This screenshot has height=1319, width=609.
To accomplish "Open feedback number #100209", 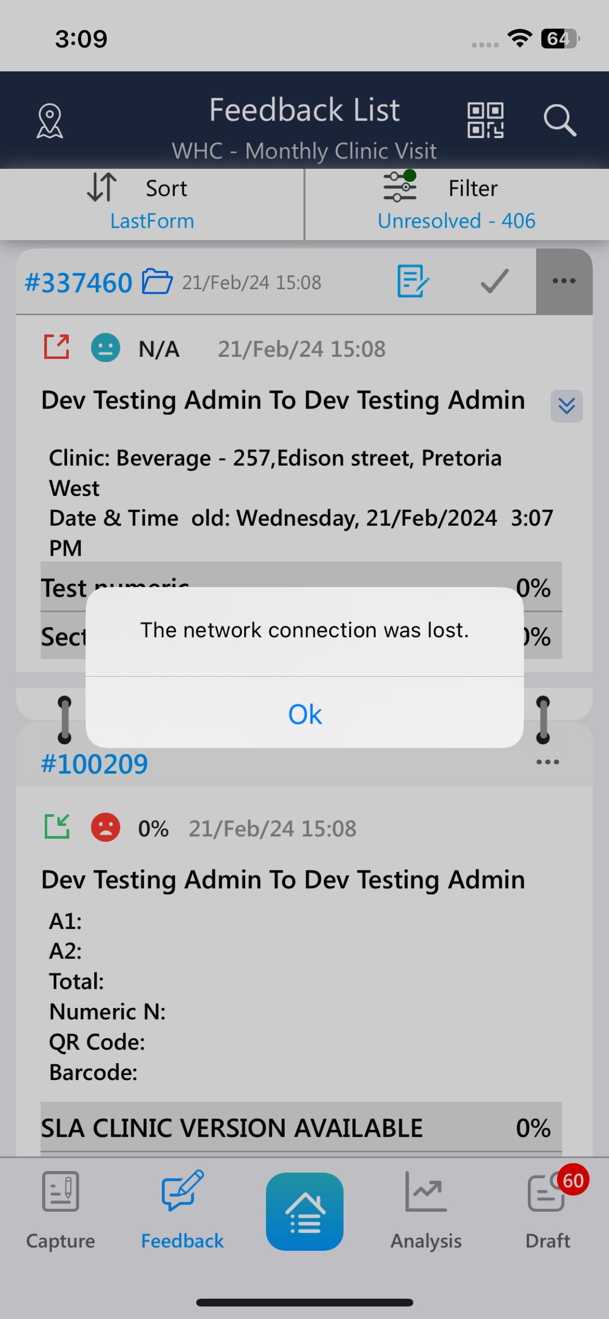I will [x=94, y=764].
